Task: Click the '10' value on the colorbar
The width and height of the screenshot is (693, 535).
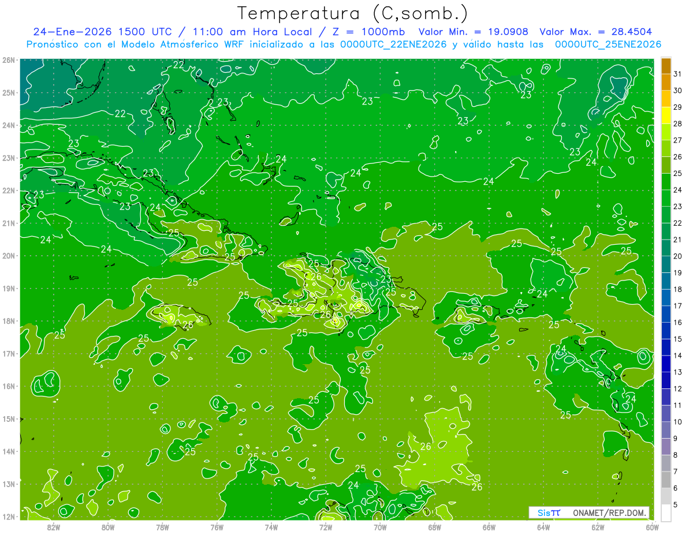Action: 677,422
